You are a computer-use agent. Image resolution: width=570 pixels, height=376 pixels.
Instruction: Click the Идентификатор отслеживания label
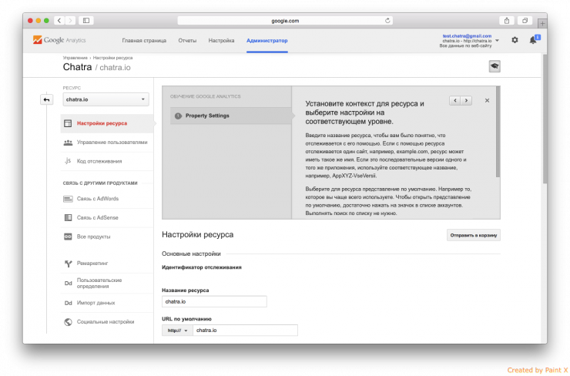coord(202,267)
